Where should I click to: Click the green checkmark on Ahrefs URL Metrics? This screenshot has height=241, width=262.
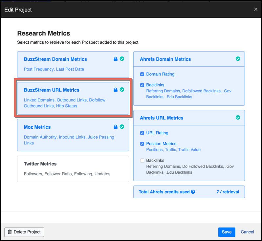click(238, 118)
